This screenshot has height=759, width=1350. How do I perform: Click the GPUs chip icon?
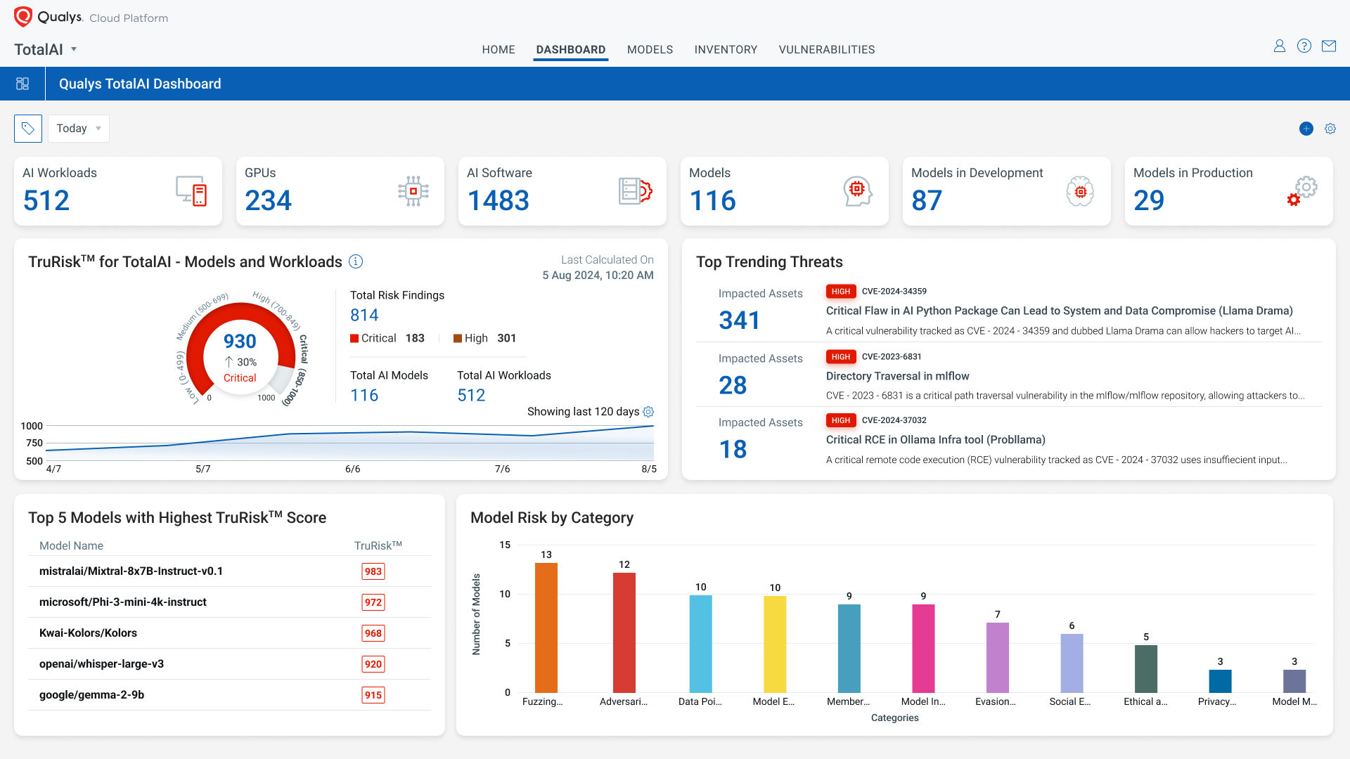pos(413,191)
